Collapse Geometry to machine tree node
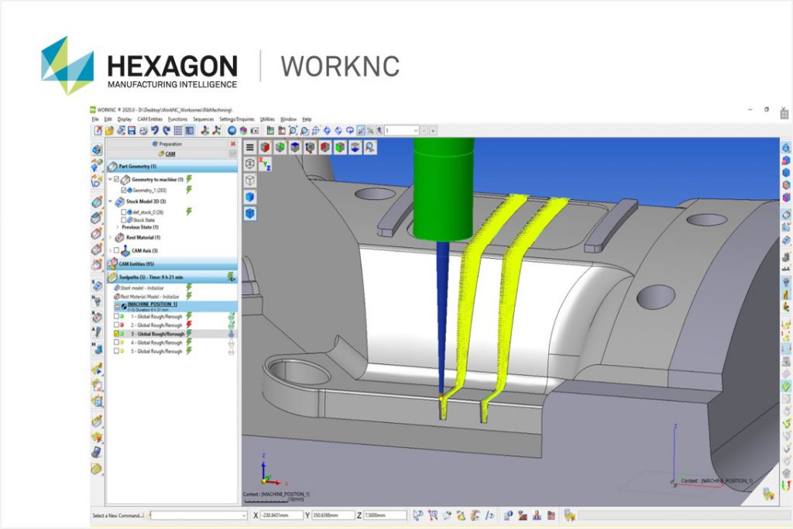This screenshot has height=529, width=793. 110,179
